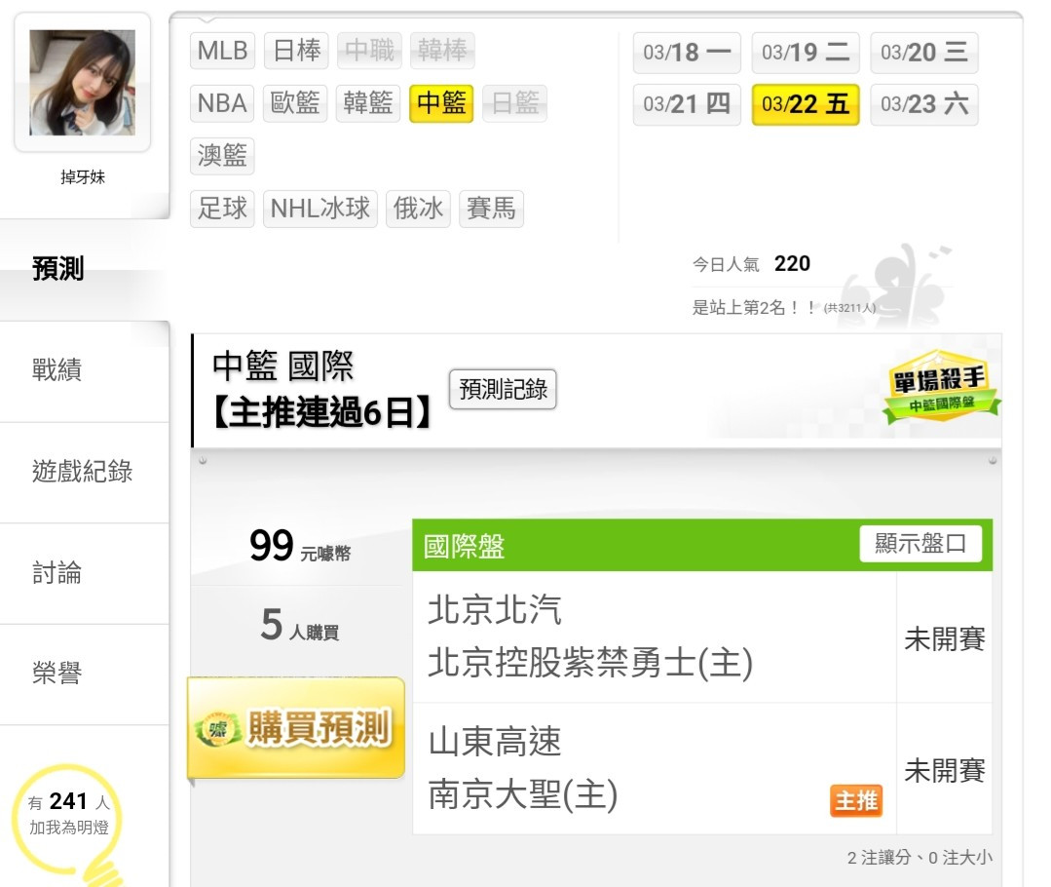Select the 足球 category
The width and height of the screenshot is (1051, 887).
click(x=222, y=209)
